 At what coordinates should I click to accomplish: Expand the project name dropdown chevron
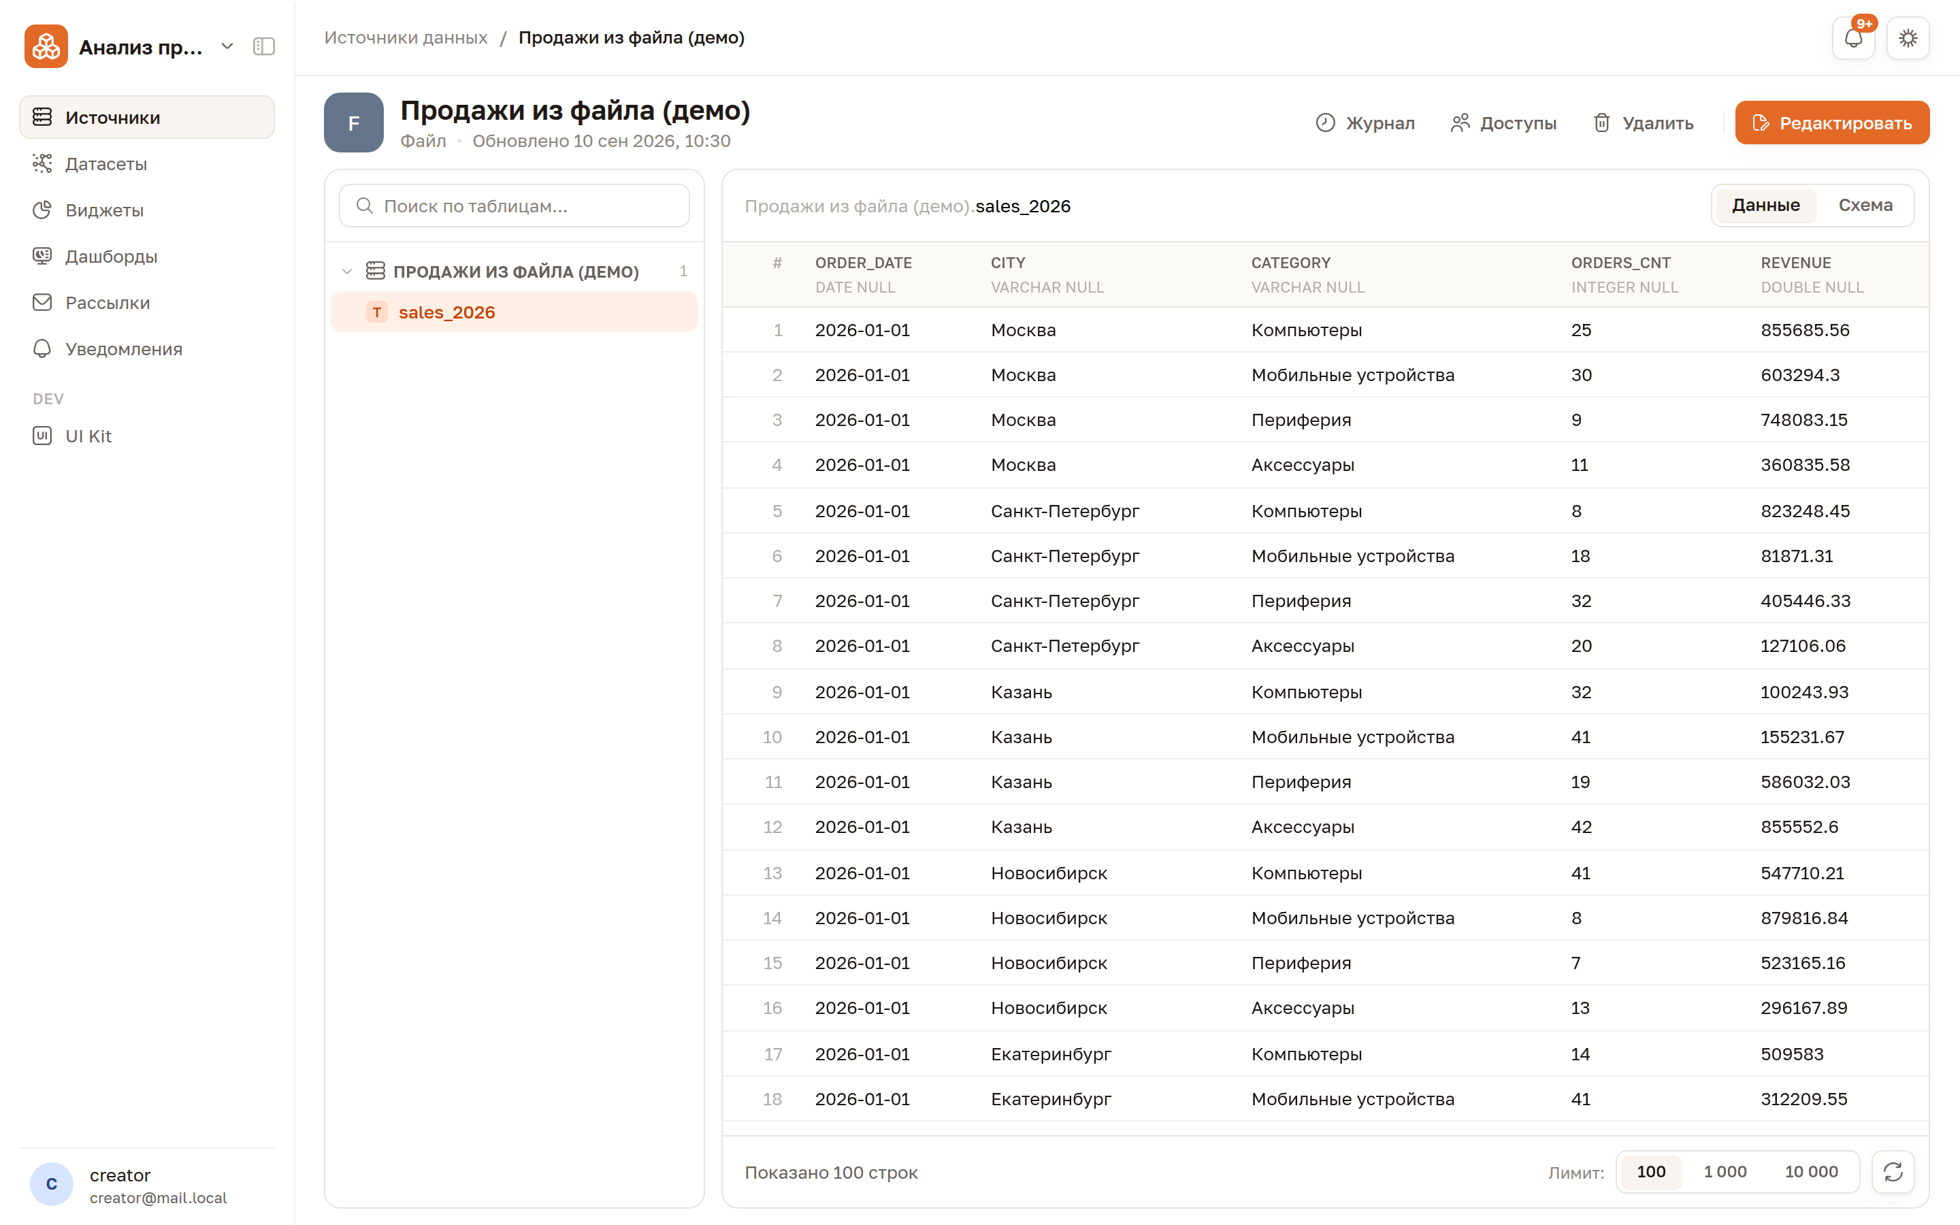point(227,46)
